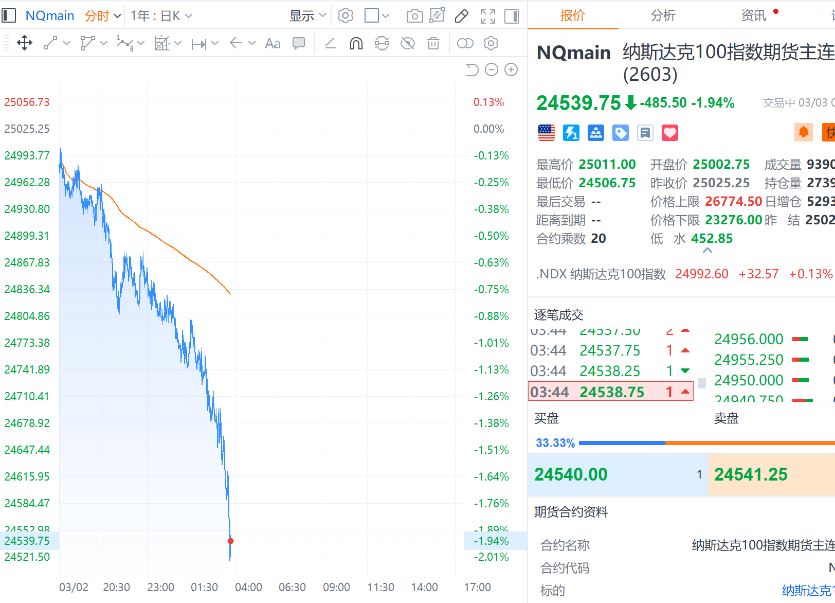Click the comment bubble annotation tool
835x603 pixels.
(299, 44)
